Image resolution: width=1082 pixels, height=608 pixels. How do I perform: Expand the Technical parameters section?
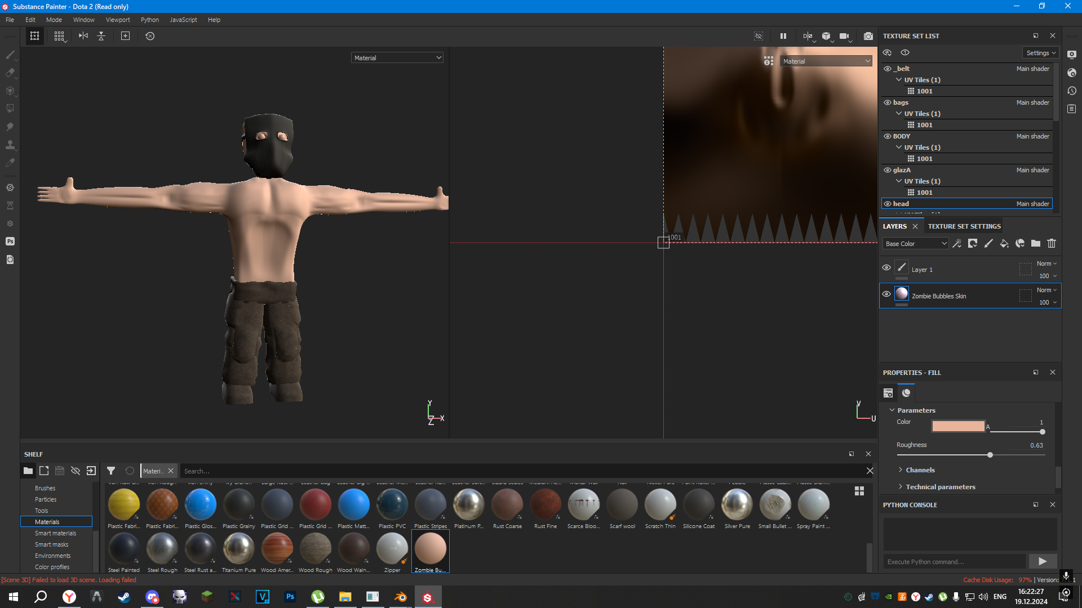(940, 487)
